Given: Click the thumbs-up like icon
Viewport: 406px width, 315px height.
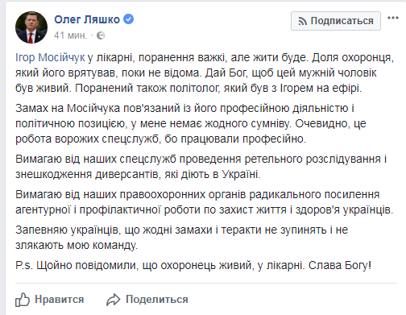Looking at the screenshot, I should [23, 300].
